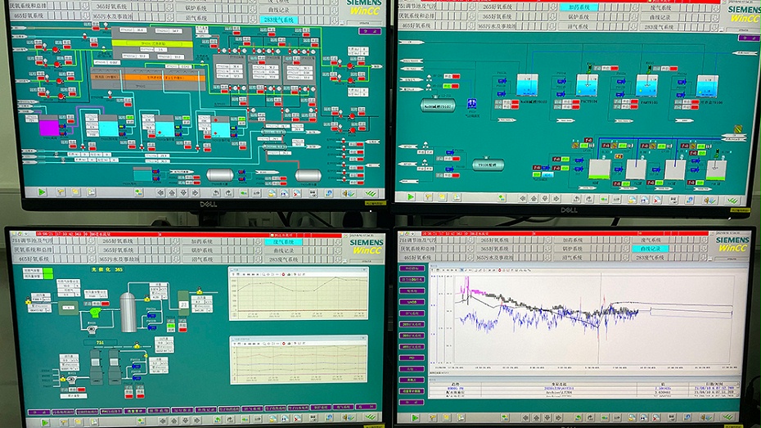Click key login icon on bottom-left monitor toolbar
Viewport: 761px width, 428px height.
63,422
